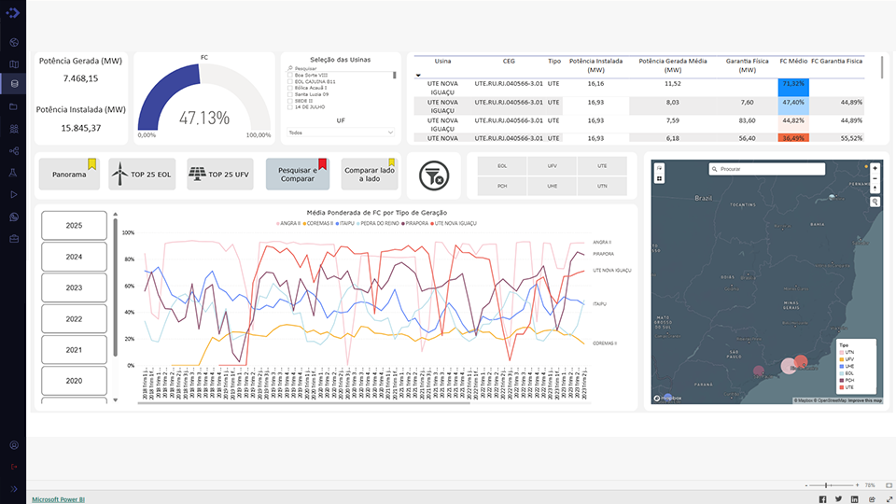Screen dimensions: 896x504
Task: Expand the sidebar with the double chevron
Action: [14, 488]
